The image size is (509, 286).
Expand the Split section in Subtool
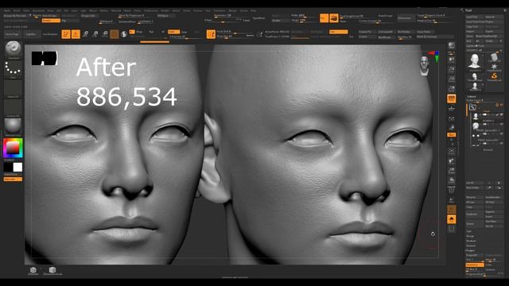(468, 231)
